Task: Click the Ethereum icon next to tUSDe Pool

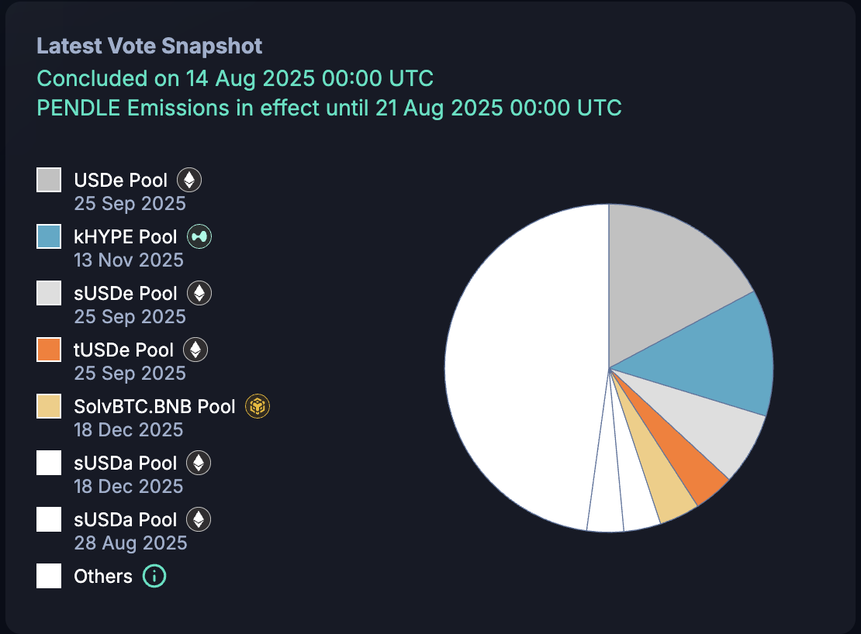Action: click(x=195, y=350)
